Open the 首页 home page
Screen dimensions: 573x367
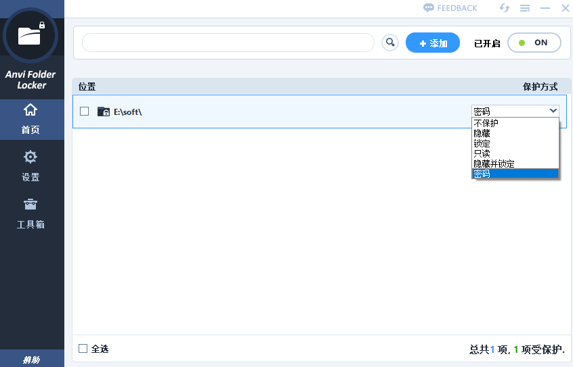(30, 119)
